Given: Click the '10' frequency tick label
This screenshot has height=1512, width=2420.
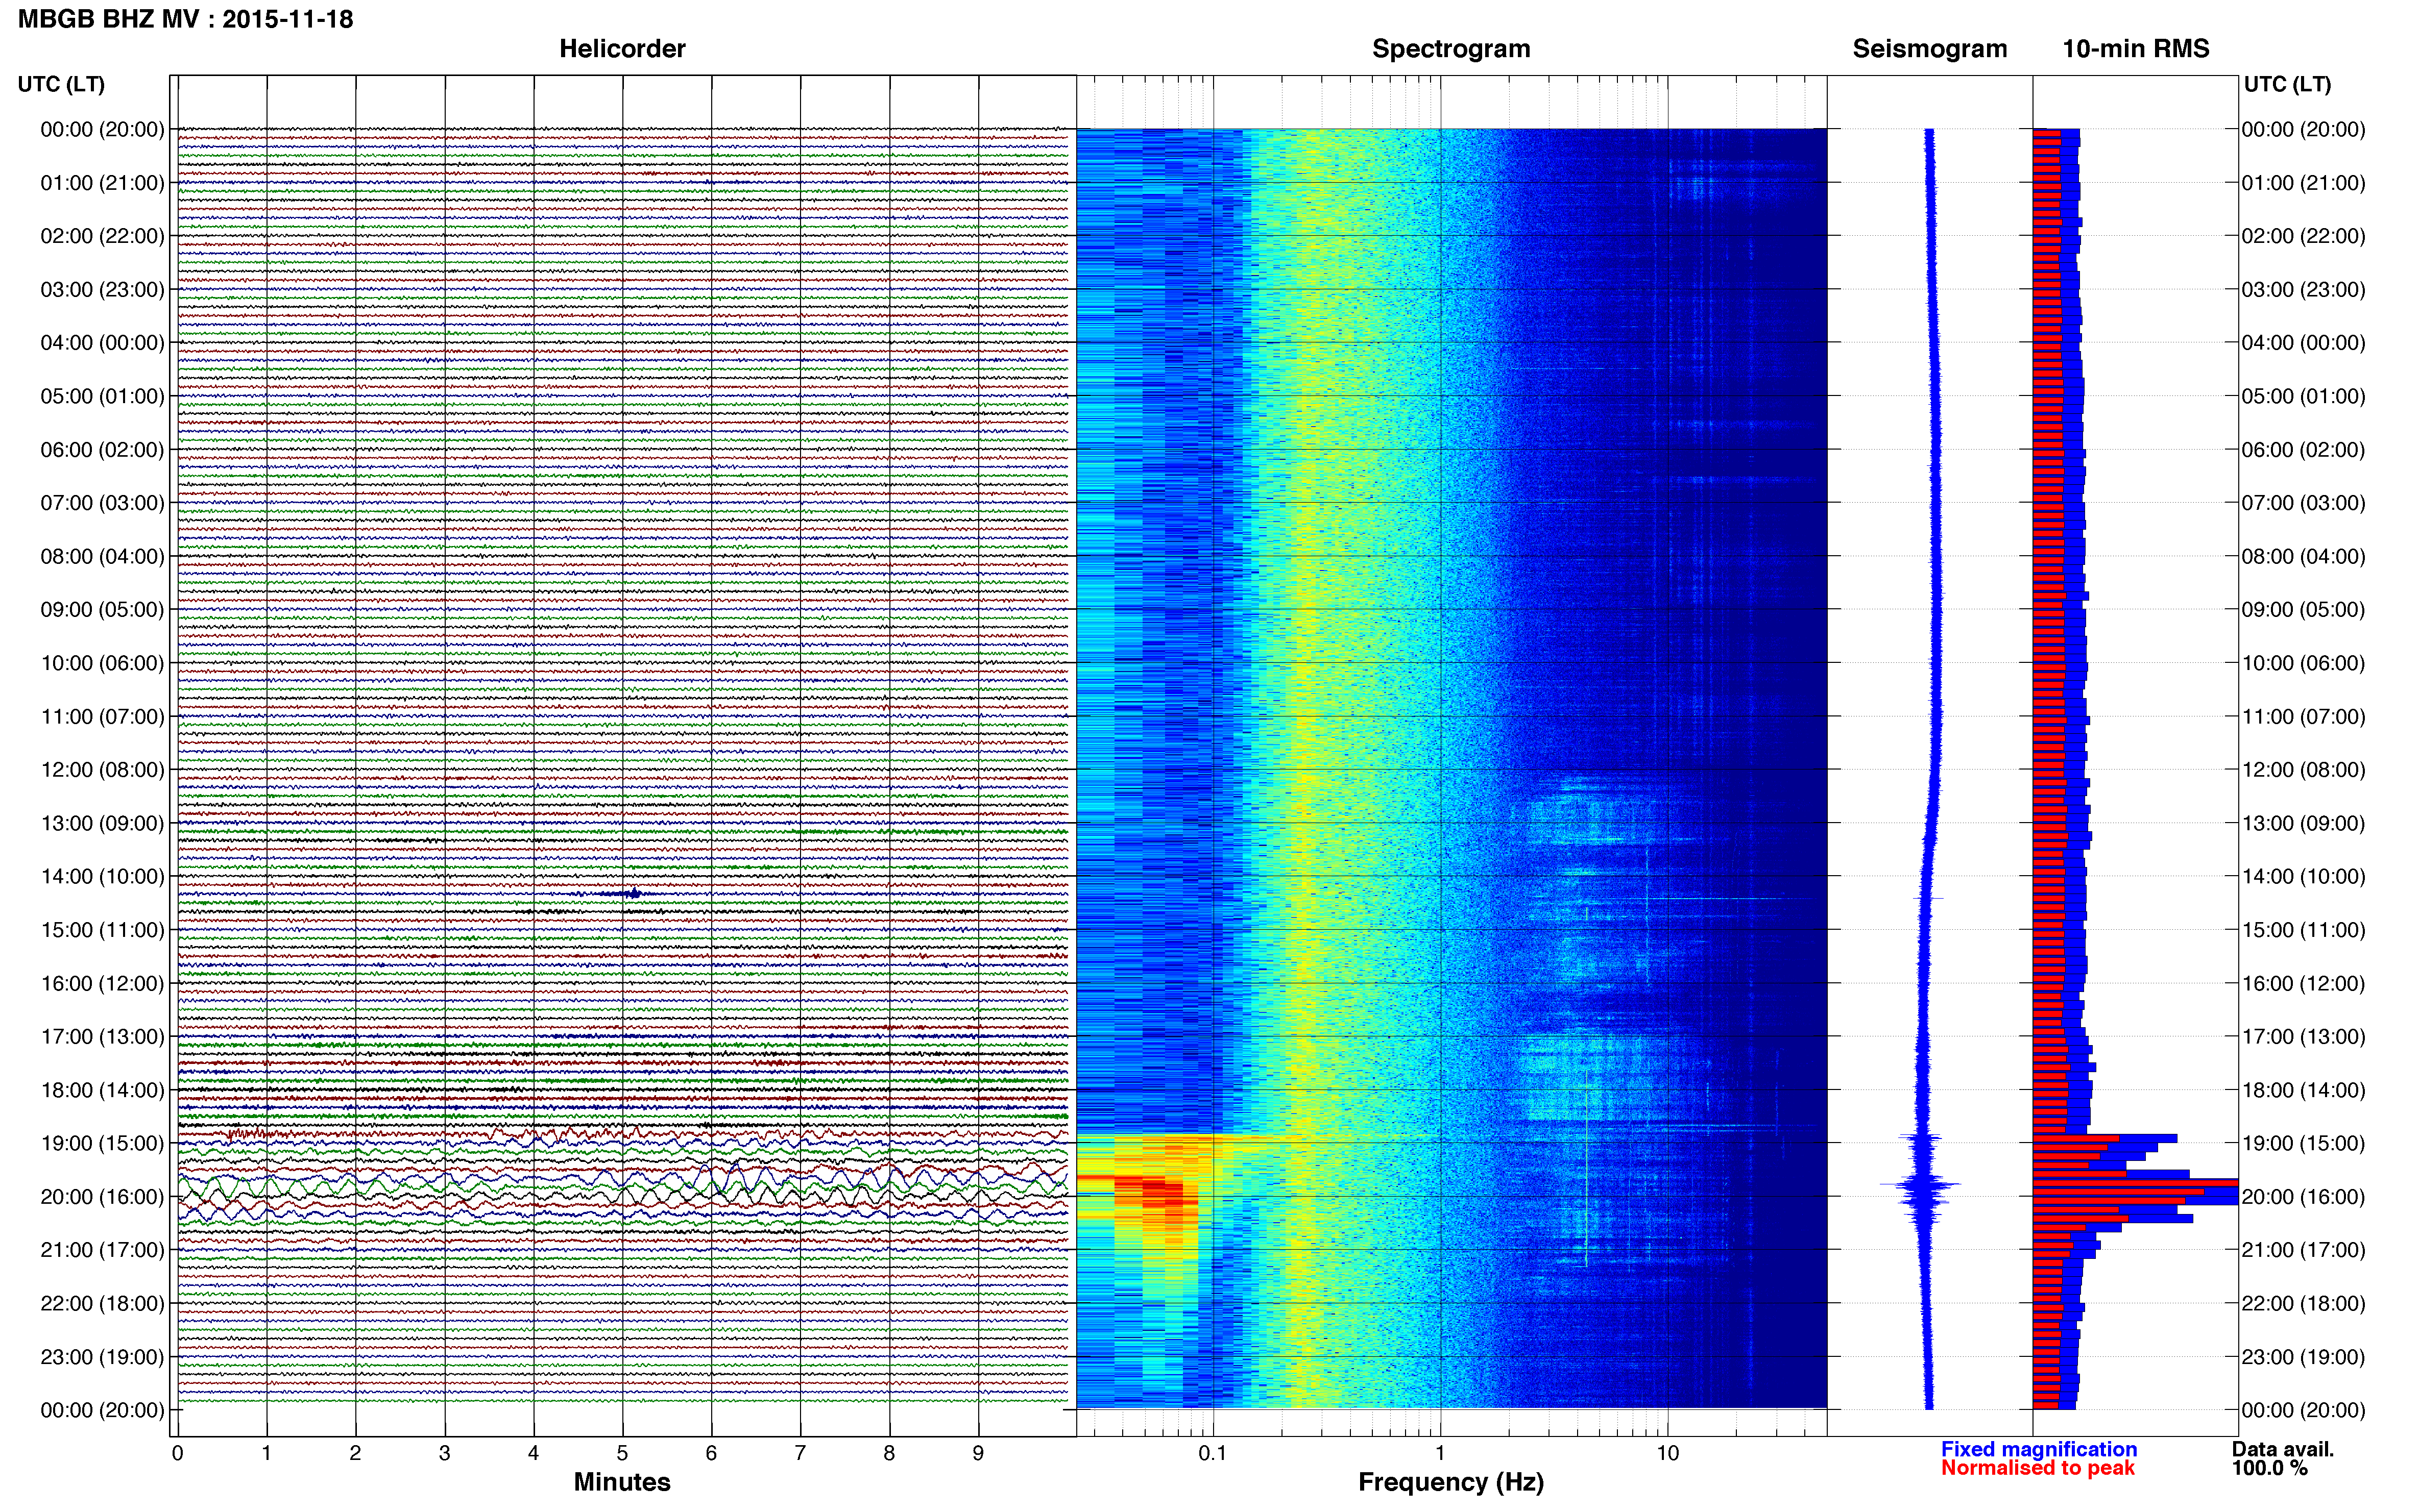Looking at the screenshot, I should point(1667,1453).
